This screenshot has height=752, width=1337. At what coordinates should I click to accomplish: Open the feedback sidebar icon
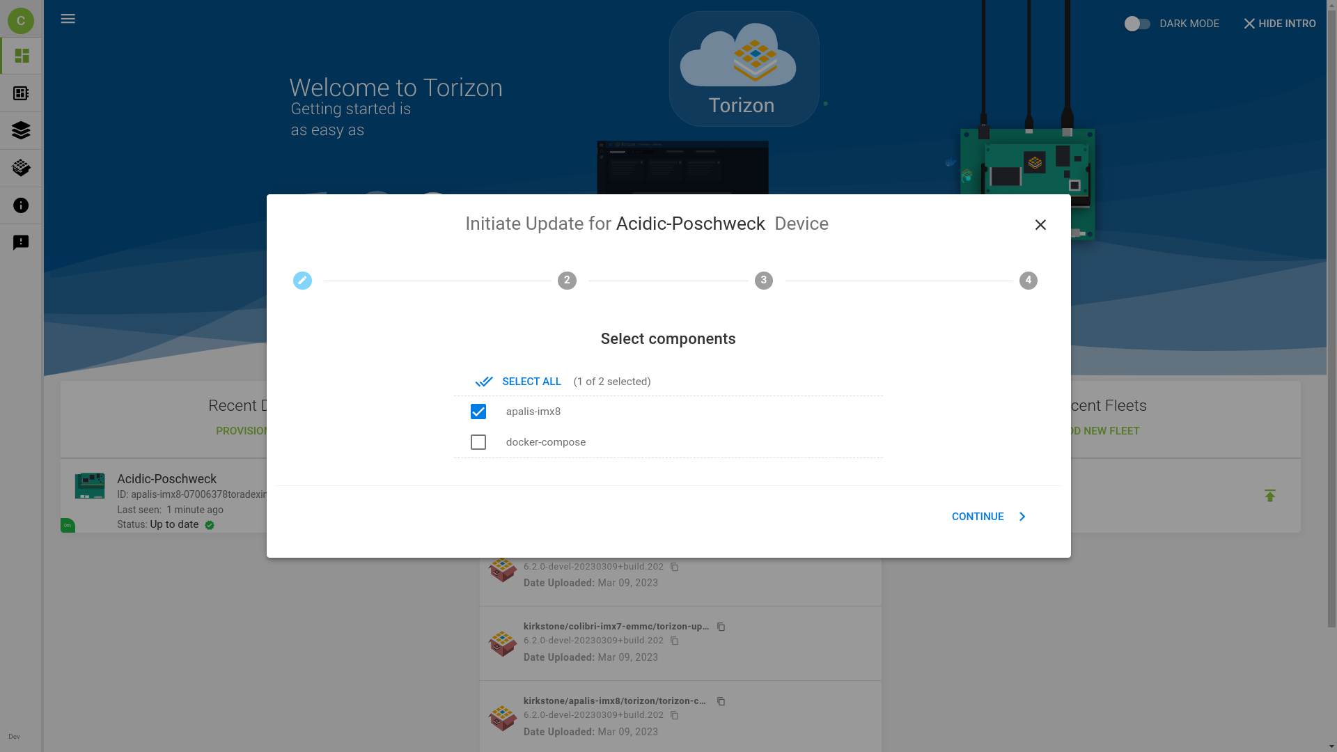pos(21,242)
